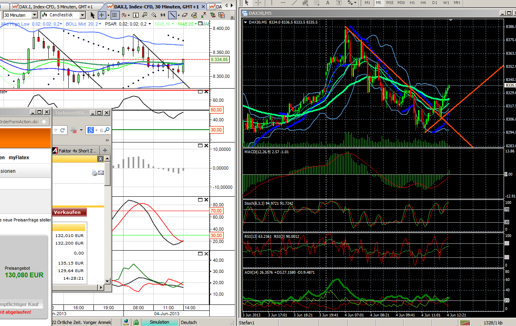Screen dimensions: 516x326
Task: Open the Candlestick chart type dropdown
Action: coord(83,15)
